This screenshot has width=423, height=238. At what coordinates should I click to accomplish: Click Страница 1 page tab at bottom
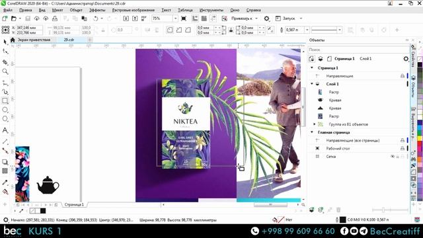[74, 204]
